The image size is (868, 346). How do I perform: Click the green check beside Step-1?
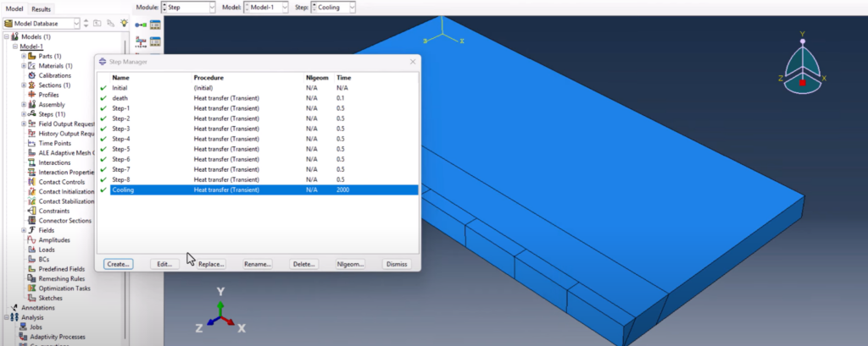click(103, 108)
